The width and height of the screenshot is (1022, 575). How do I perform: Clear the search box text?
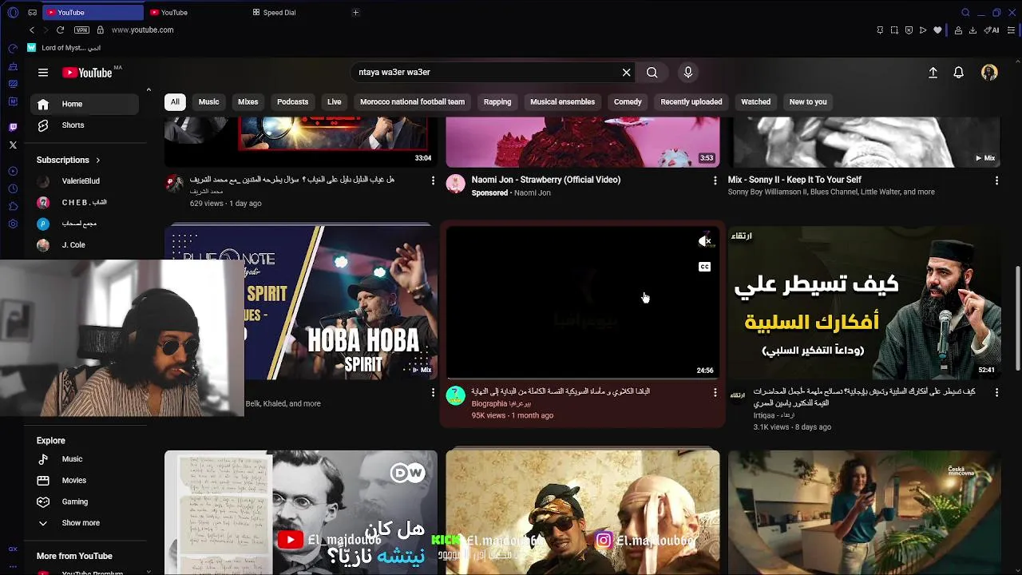[x=626, y=73]
